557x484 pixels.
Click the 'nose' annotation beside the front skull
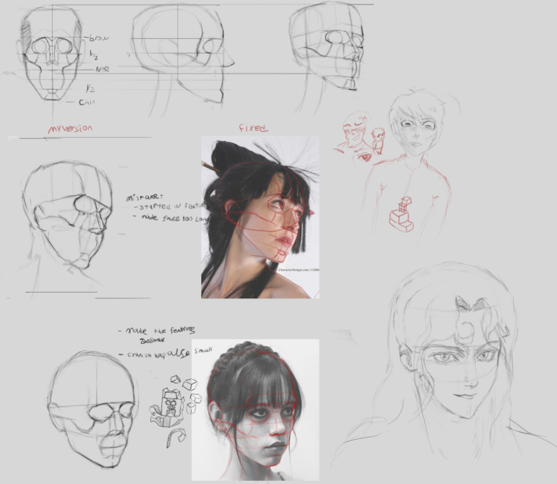(102, 69)
